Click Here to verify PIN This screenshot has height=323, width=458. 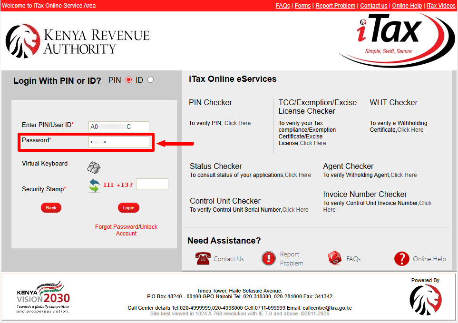click(x=237, y=123)
